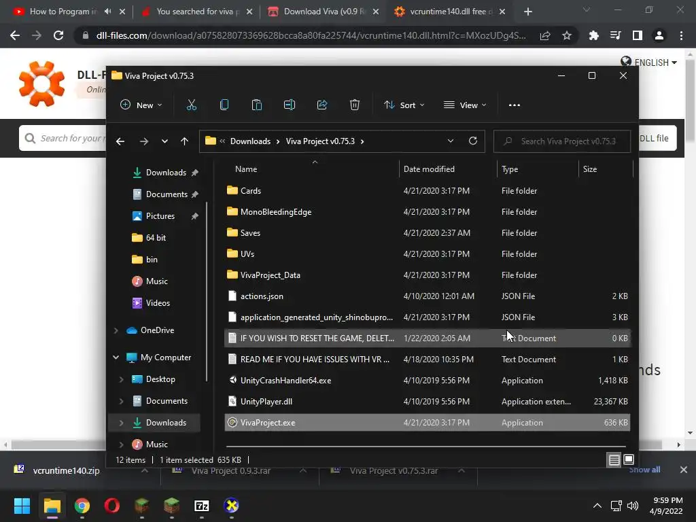The height and width of the screenshot is (522, 696).
Task: Open Chrome three-dot menu
Action: (x=681, y=35)
